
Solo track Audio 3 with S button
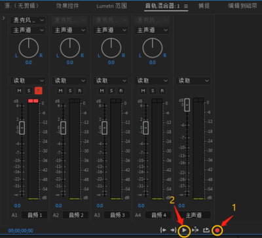coord(111,91)
